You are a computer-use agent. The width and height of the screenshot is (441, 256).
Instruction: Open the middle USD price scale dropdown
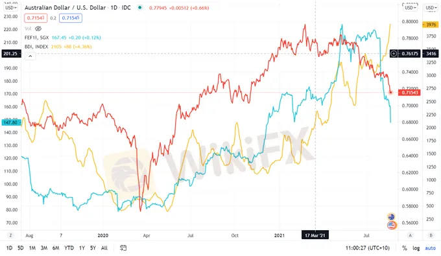pyautogui.click(x=410, y=8)
